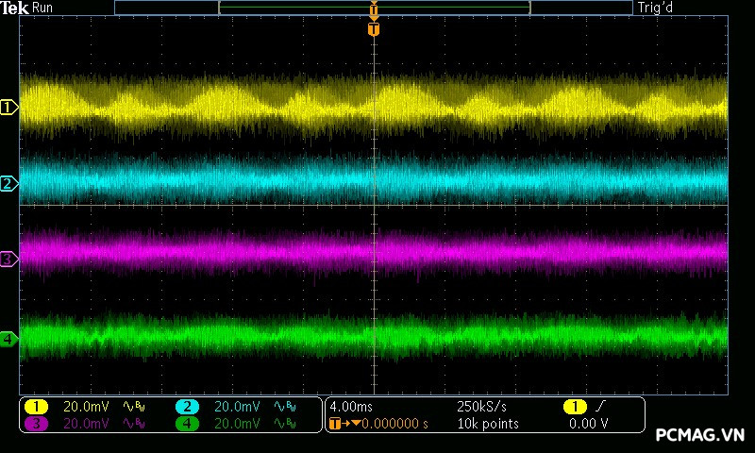The height and width of the screenshot is (453, 755).
Task: Select the 0.00 V trigger level readout
Action: [x=589, y=424]
